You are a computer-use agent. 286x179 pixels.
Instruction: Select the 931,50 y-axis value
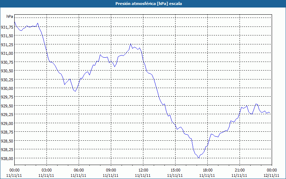(x=7, y=36)
